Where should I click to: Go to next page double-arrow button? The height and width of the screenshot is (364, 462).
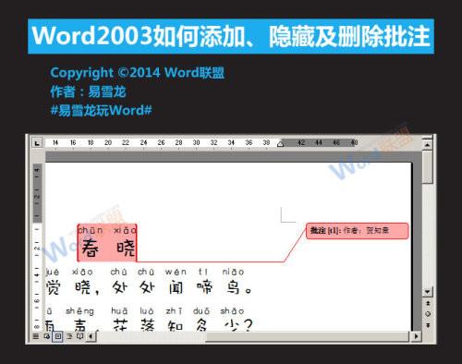(428, 325)
